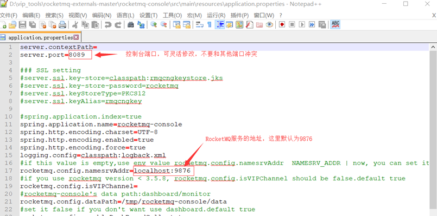Image resolution: width=437 pixels, height=216 pixels.
Task: Click the vertical scrollbar up arrow
Action: (433, 47)
